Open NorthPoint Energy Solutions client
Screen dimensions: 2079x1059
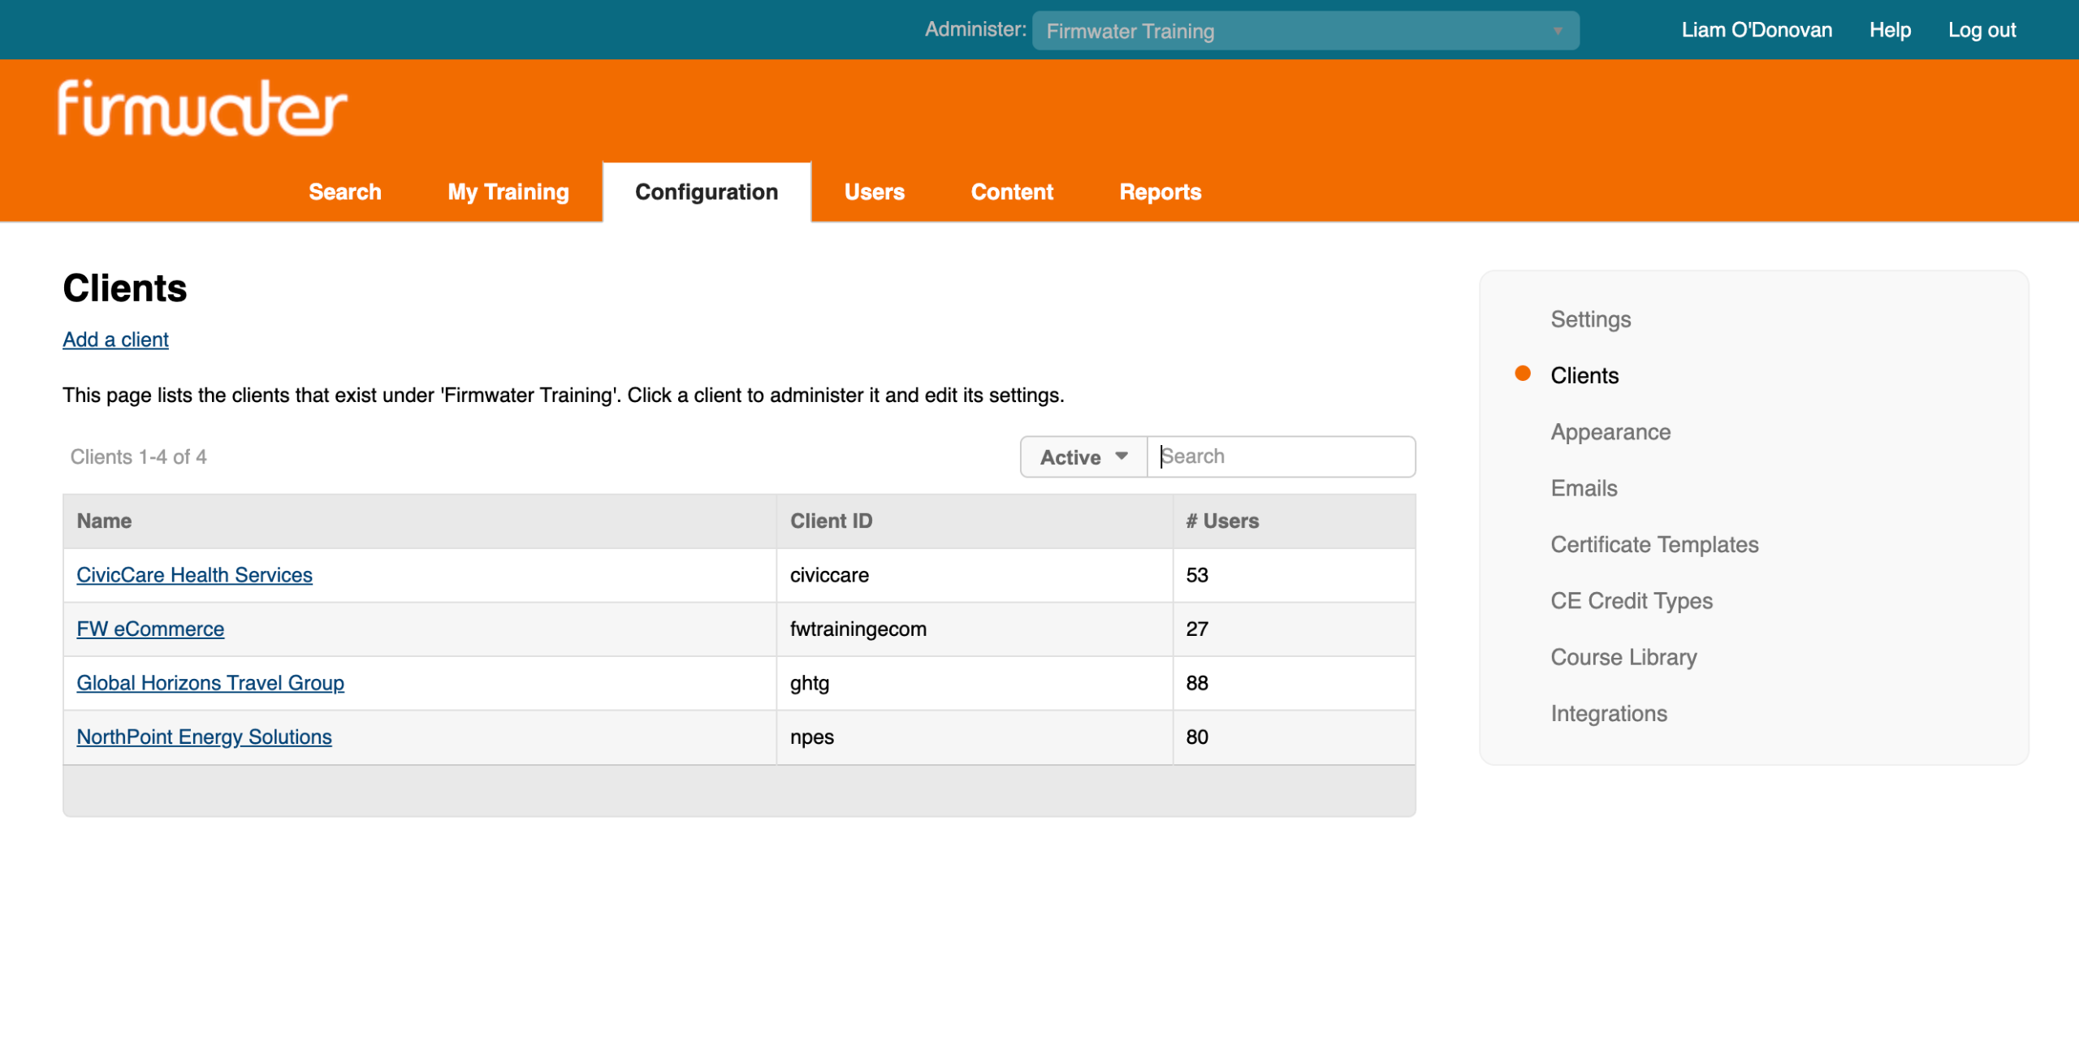(204, 737)
